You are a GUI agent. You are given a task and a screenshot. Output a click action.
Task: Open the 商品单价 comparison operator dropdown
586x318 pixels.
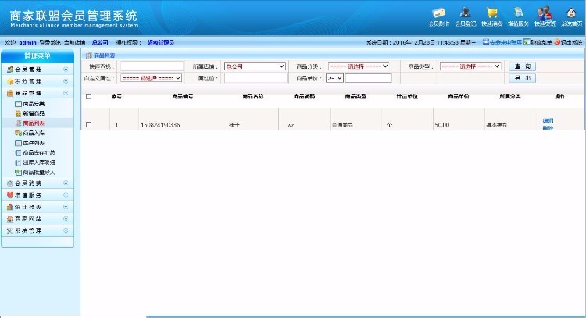(x=334, y=78)
